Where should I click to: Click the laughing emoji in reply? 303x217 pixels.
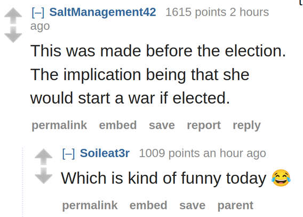click(281, 178)
